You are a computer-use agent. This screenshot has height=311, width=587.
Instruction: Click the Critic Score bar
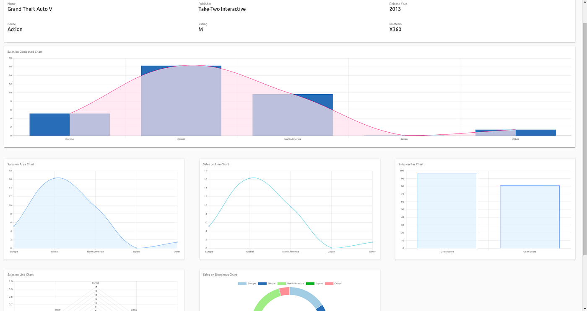click(447, 211)
